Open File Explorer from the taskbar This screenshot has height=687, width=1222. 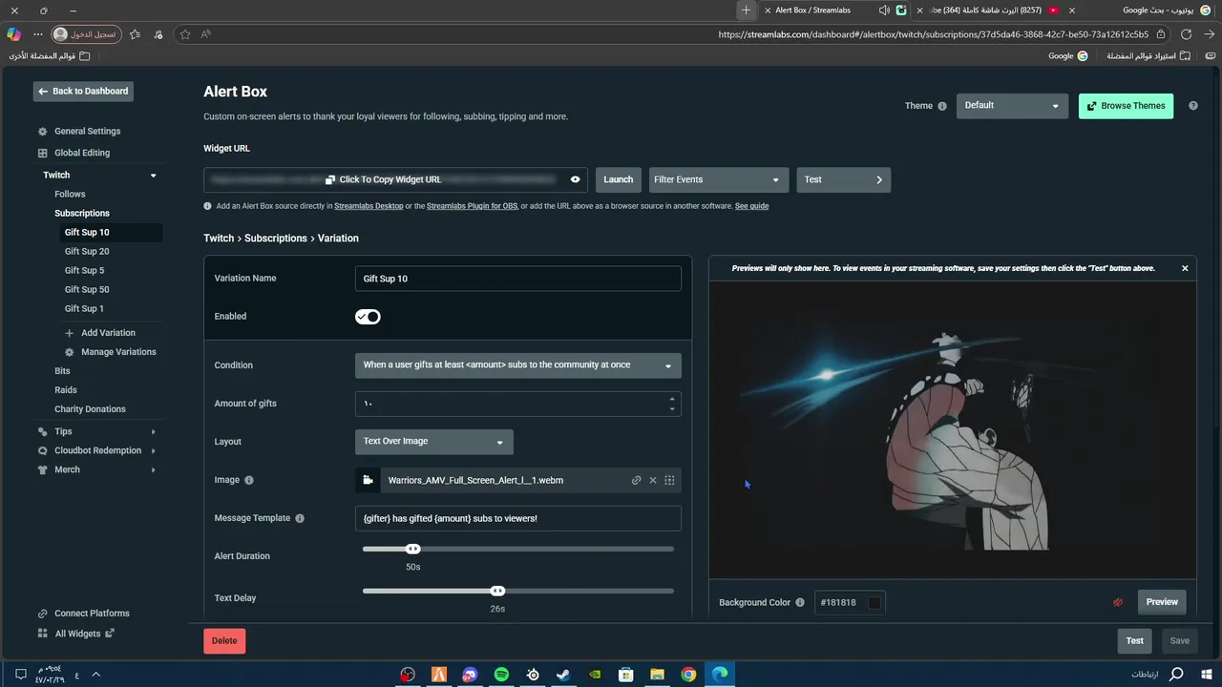point(657,675)
